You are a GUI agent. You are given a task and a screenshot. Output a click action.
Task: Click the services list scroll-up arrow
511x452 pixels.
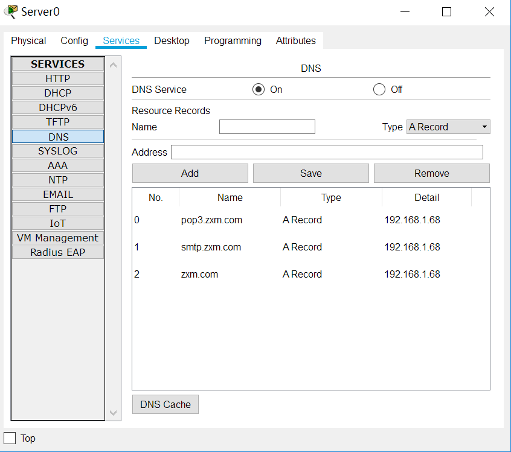pyautogui.click(x=114, y=65)
